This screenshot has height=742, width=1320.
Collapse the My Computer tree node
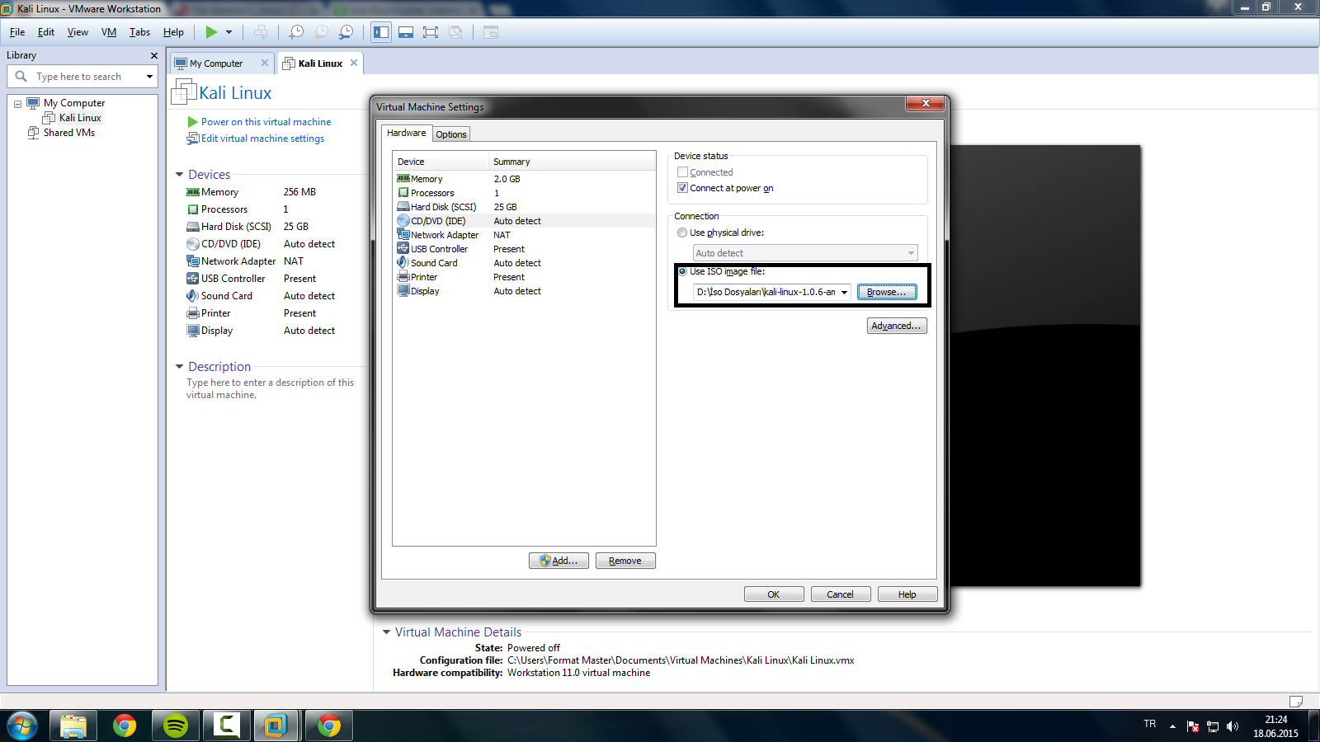coord(17,104)
